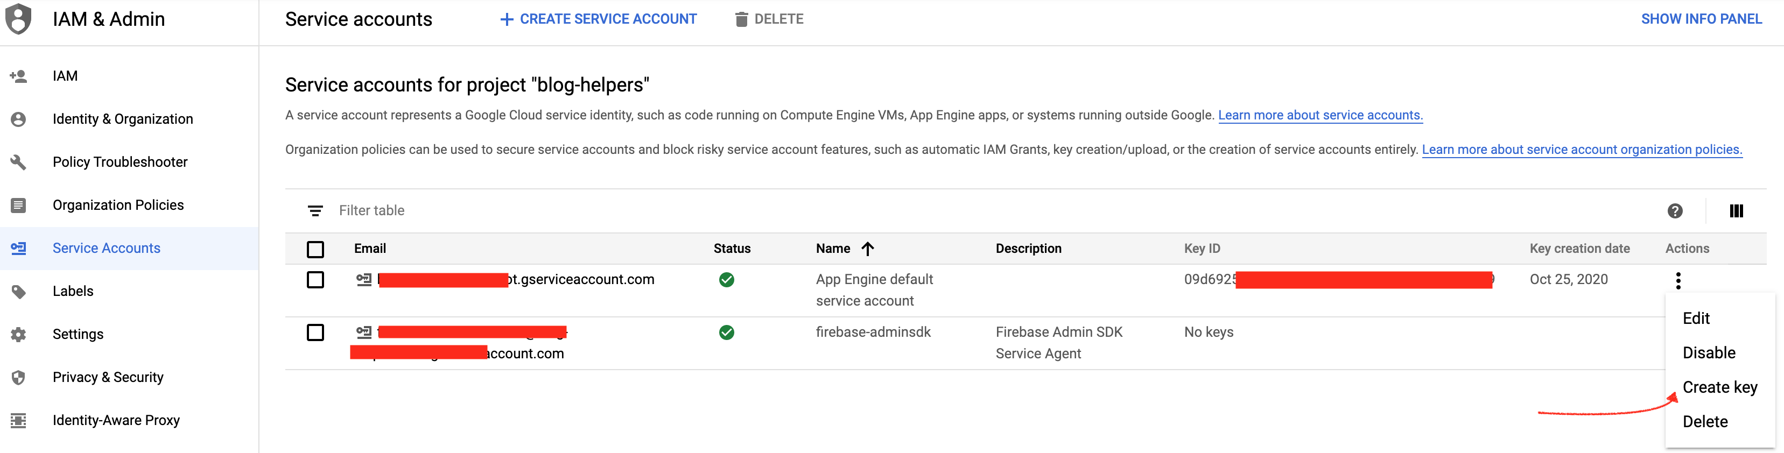Click the DELETE button in the top bar
1784x453 pixels.
[x=769, y=19]
